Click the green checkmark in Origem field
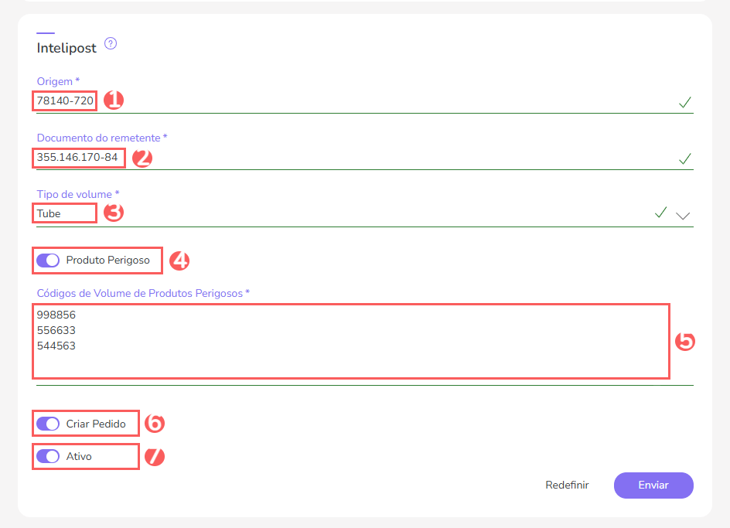730x528 pixels. (684, 102)
